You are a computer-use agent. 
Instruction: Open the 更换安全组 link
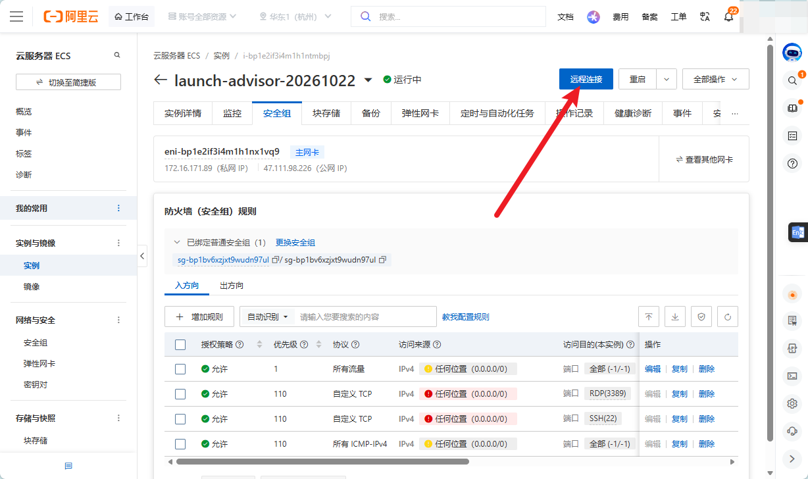[x=295, y=243]
